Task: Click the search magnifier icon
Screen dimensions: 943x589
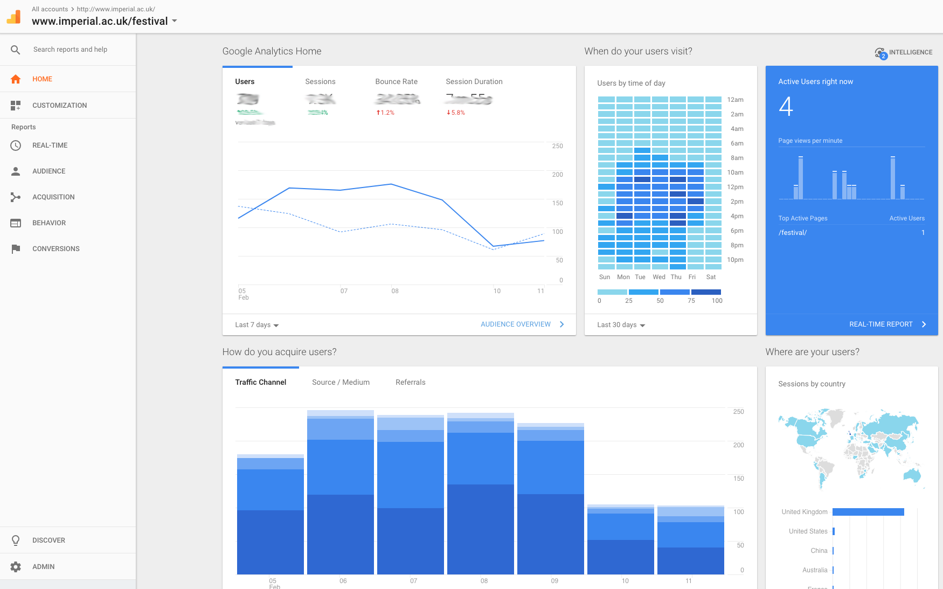Action: coord(16,50)
